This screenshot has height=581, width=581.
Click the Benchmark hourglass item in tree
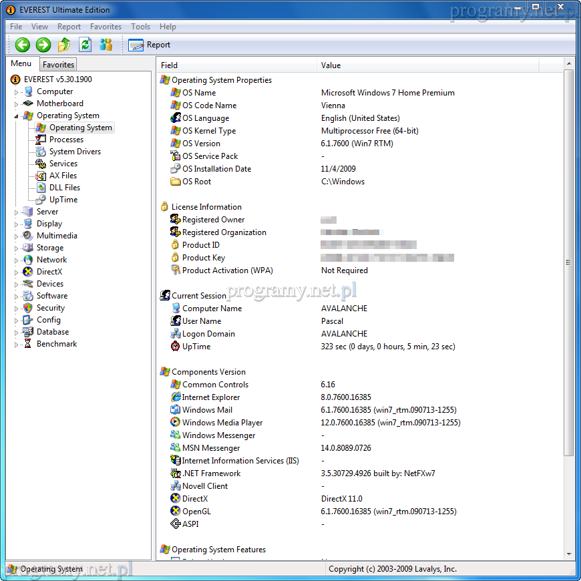pos(28,344)
